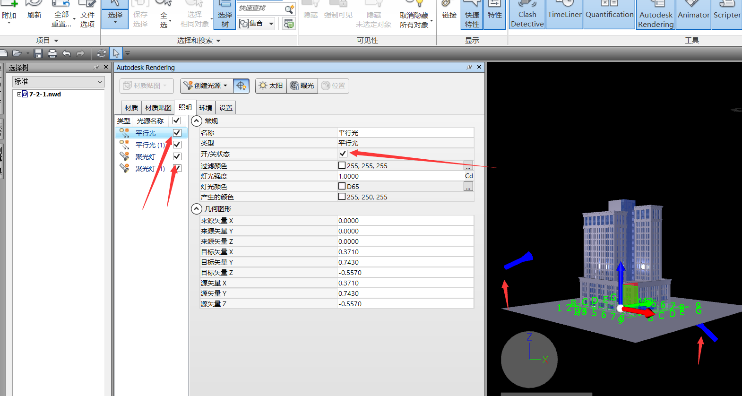Toggle the 聚光灯 (1) light checkbox
Screen dimensions: 742x396
click(177, 168)
